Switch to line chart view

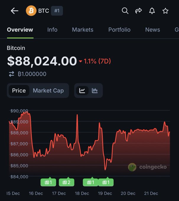(x=82, y=90)
